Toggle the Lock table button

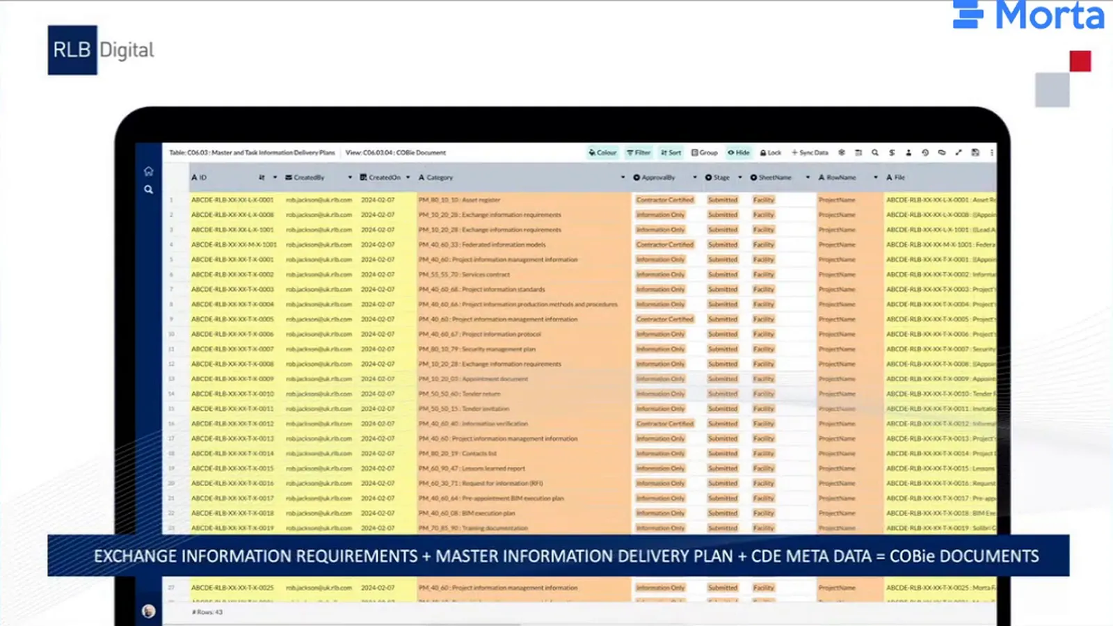click(771, 152)
